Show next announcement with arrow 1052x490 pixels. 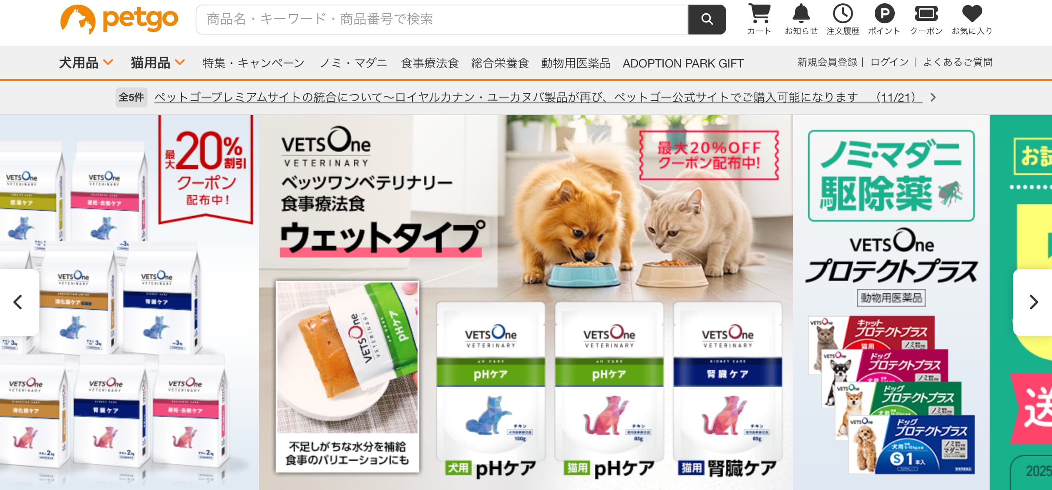pos(933,97)
